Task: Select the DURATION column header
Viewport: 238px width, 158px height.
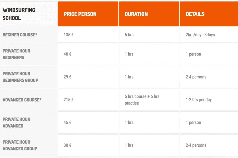Action: (136, 14)
